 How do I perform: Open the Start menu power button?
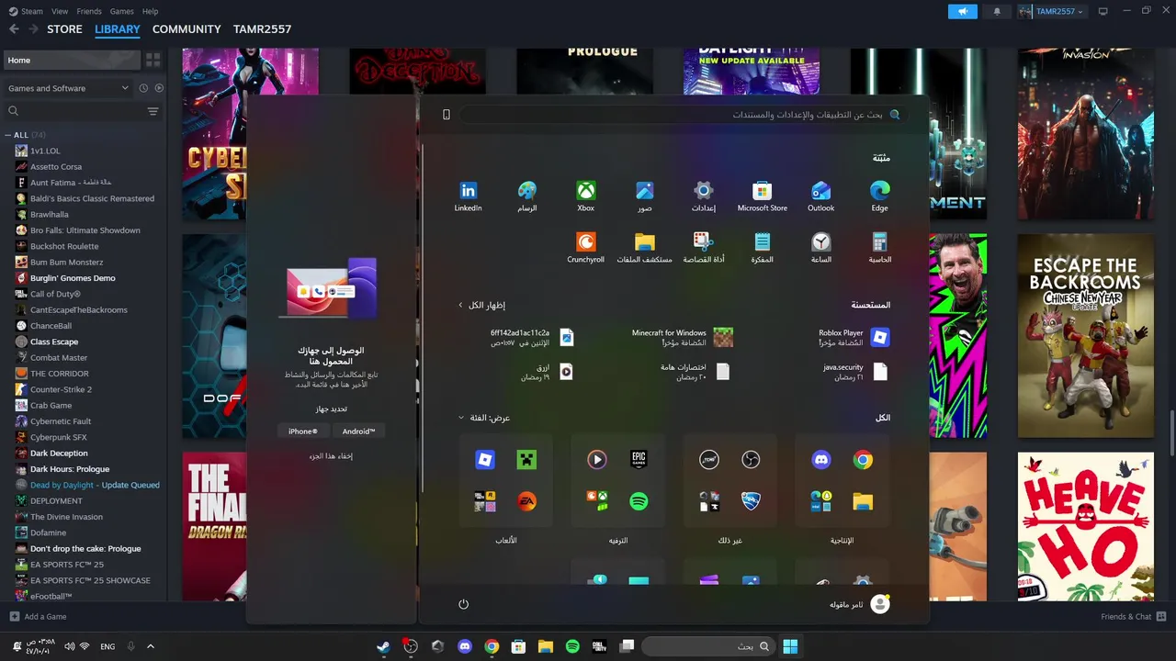[464, 604]
